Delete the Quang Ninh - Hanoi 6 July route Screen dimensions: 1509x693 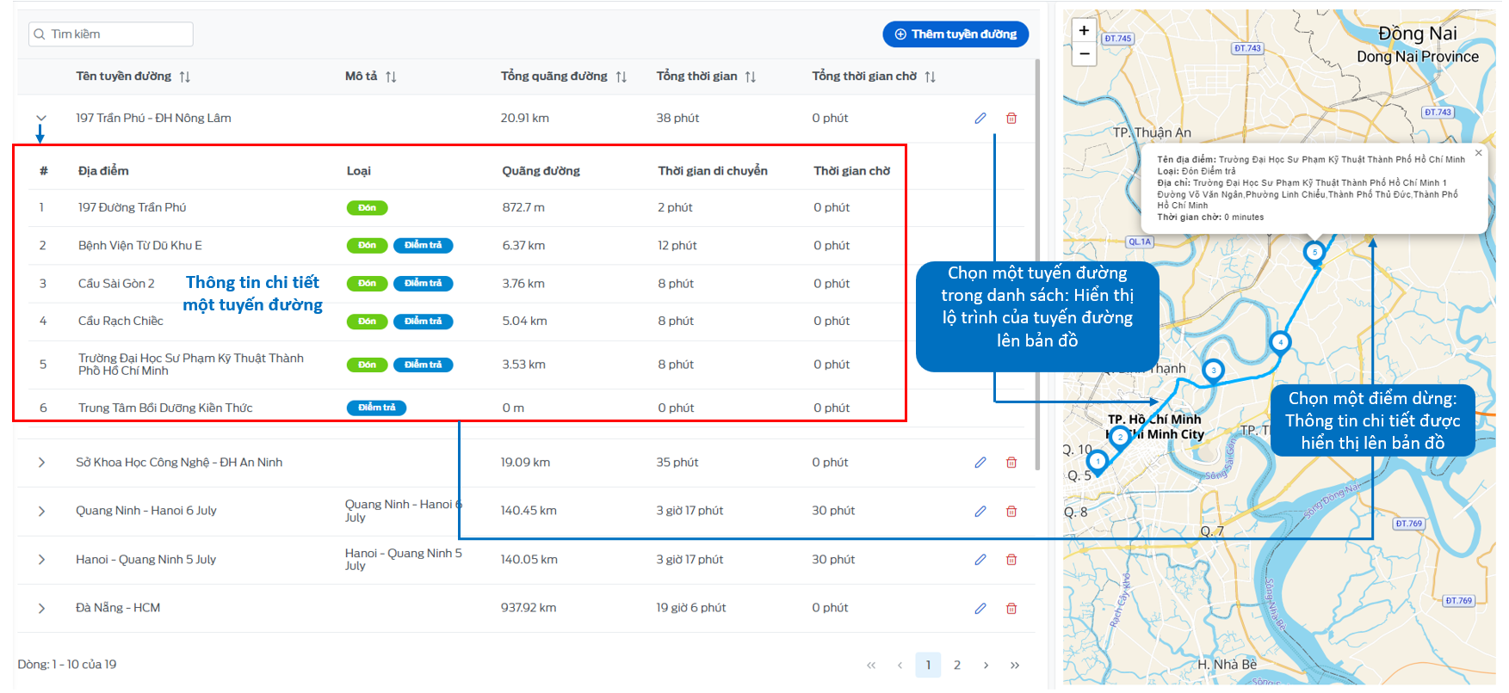coord(1011,511)
